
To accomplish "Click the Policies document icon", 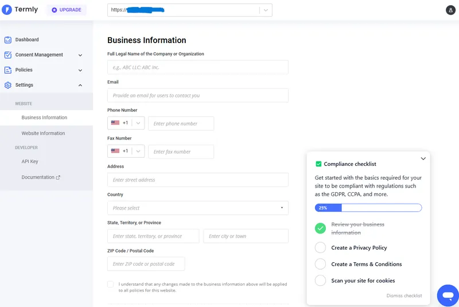I will 8,70.
